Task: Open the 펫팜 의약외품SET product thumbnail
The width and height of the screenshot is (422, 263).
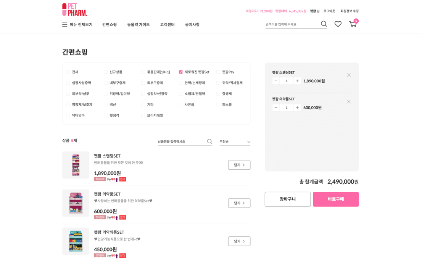Action: click(76, 241)
